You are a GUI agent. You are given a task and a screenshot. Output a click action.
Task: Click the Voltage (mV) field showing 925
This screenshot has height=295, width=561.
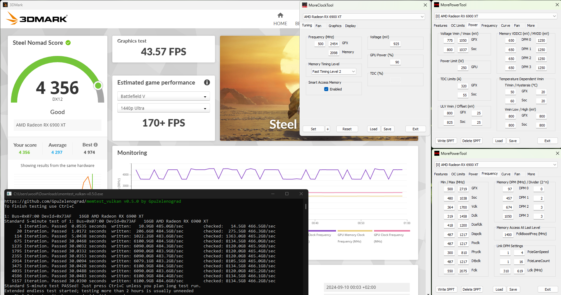[395, 44]
